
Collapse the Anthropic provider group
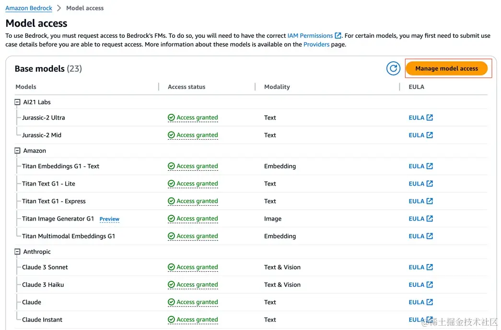[x=17, y=252]
